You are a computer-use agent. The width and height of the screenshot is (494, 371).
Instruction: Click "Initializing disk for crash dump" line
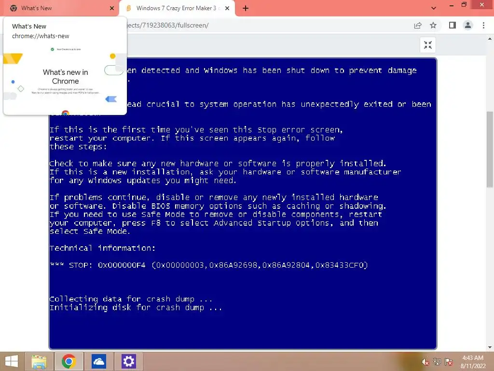click(x=136, y=307)
